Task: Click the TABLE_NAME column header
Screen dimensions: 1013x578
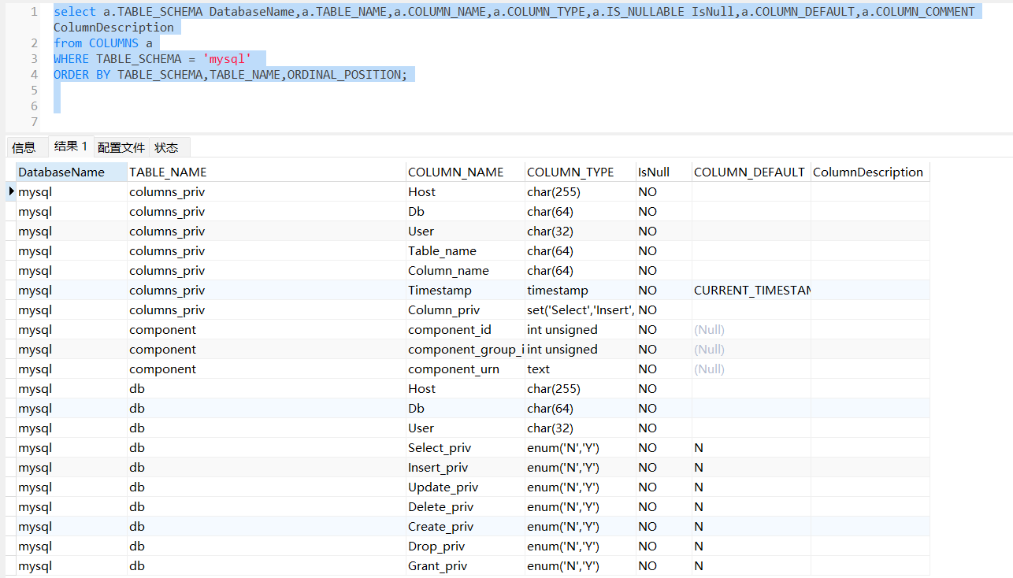Action: click(266, 172)
